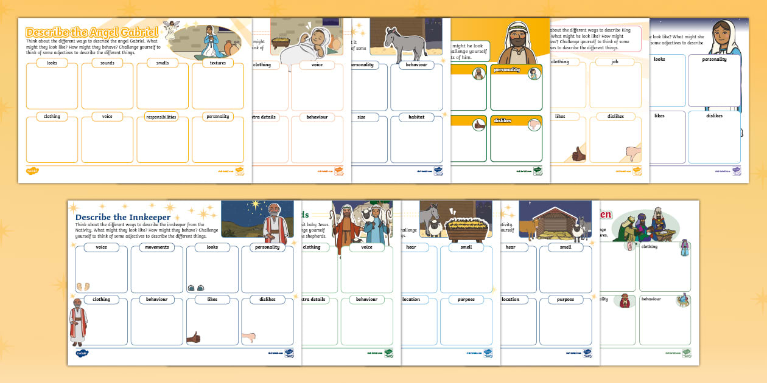Click inside the personality text box
Image resolution: width=767 pixels, height=383 pixels.
(x=218, y=141)
